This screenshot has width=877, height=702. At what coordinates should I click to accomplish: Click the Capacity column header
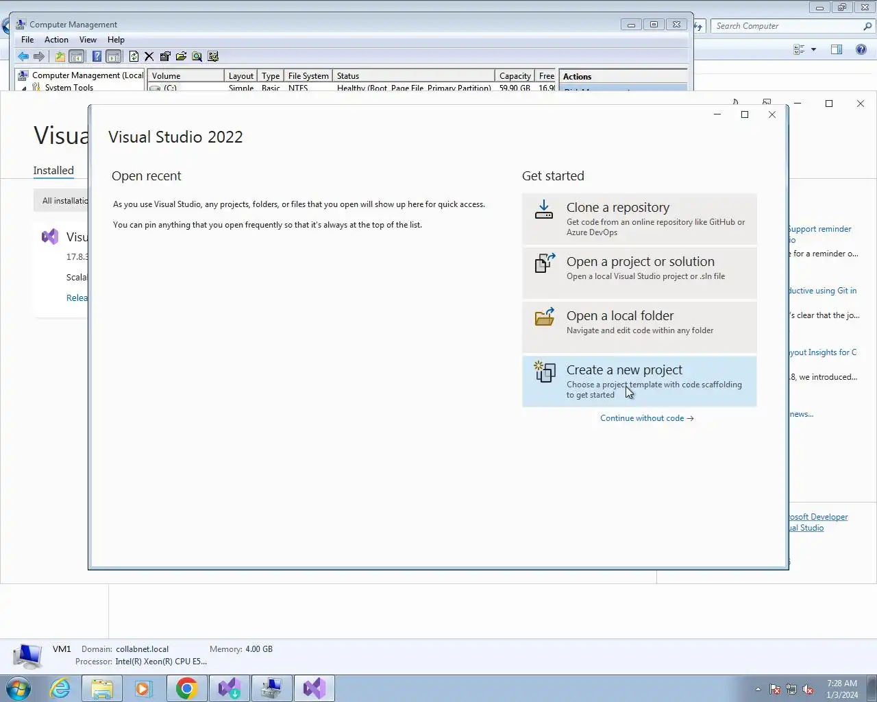(515, 75)
